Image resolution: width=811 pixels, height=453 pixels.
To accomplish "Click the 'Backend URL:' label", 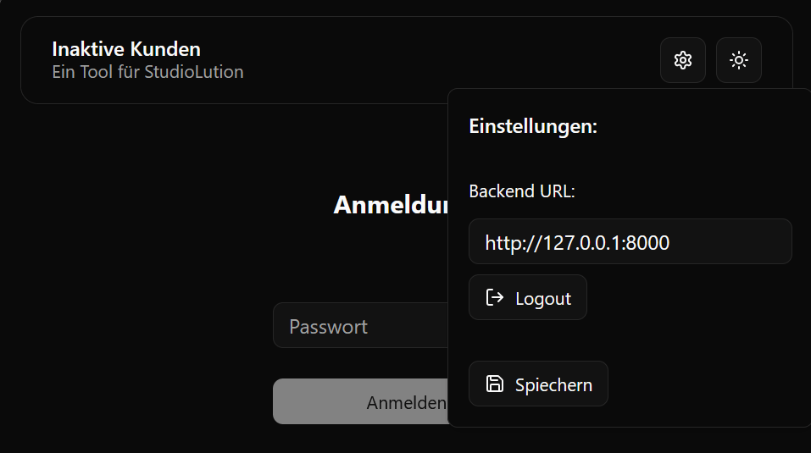I will pyautogui.click(x=522, y=191).
